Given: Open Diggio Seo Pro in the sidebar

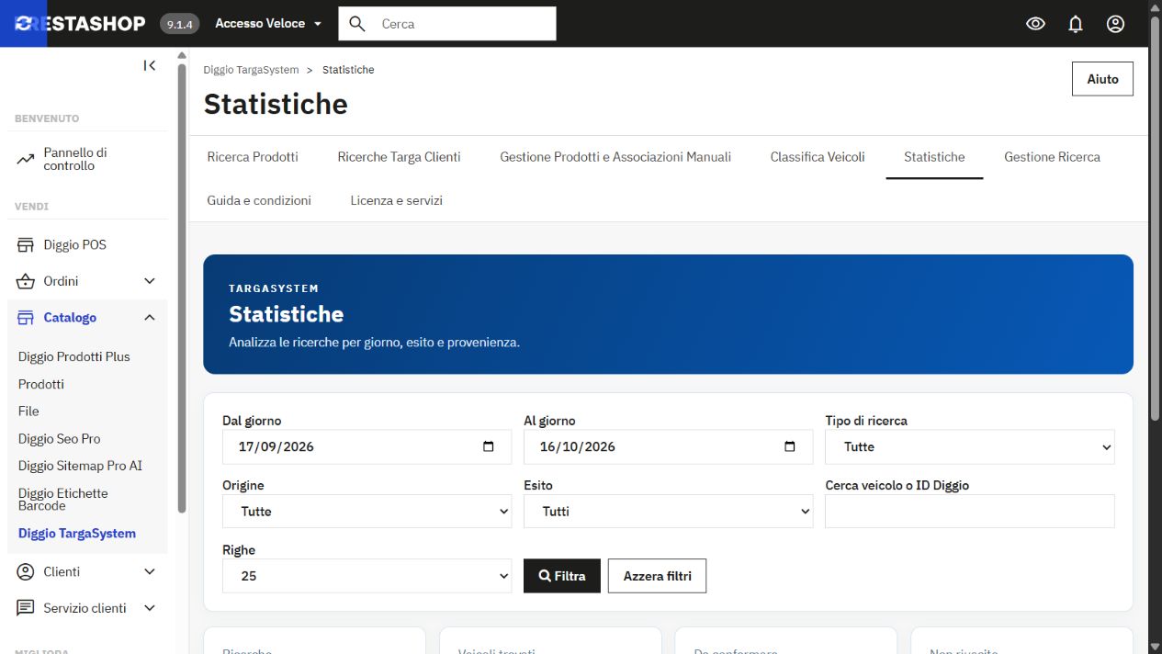Looking at the screenshot, I should [x=60, y=439].
